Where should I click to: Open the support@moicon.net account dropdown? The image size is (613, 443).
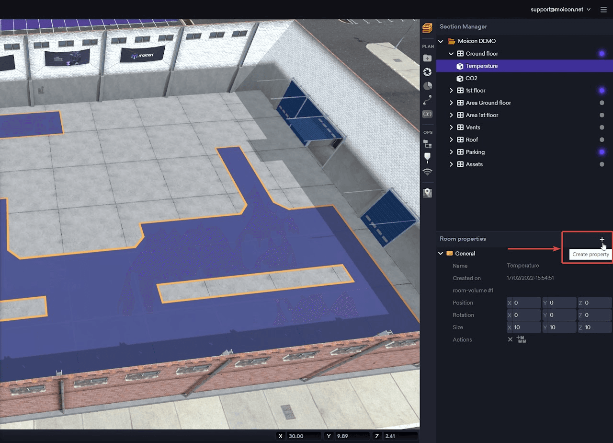pos(560,9)
